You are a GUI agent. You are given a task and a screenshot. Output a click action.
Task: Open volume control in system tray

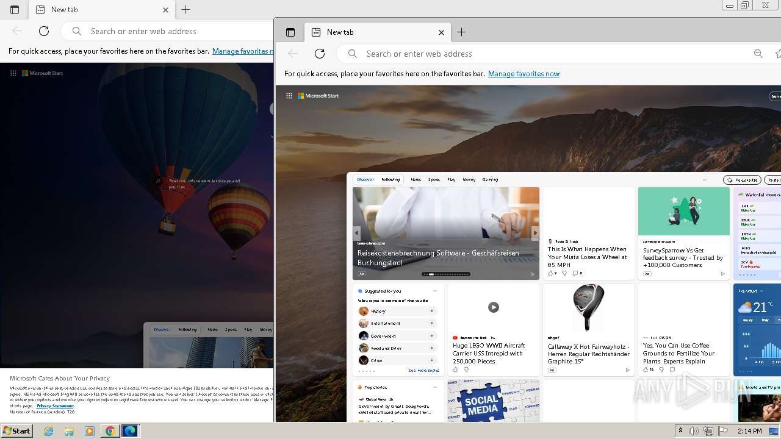[694, 431]
